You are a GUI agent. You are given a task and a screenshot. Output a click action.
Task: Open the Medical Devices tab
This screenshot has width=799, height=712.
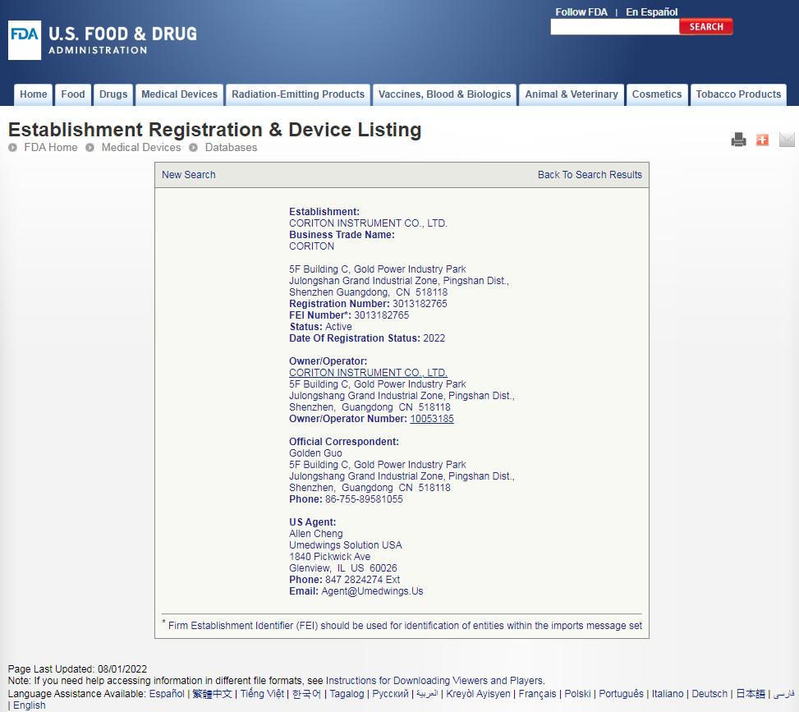[179, 94]
